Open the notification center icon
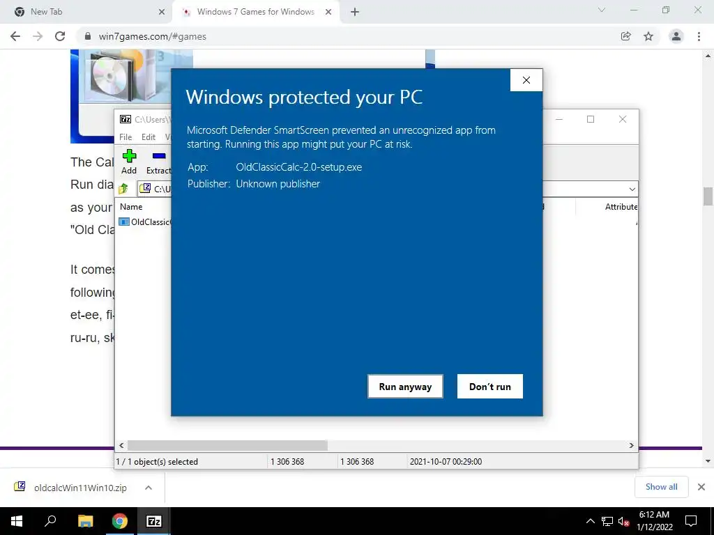The image size is (714, 535). [x=691, y=521]
